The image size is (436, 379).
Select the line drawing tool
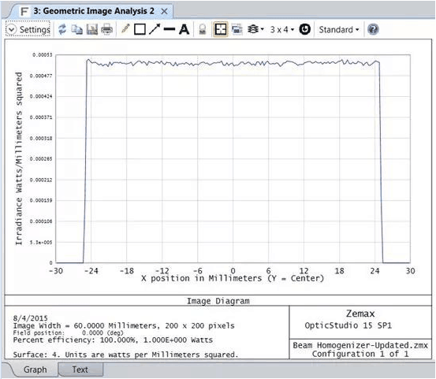[x=170, y=29]
